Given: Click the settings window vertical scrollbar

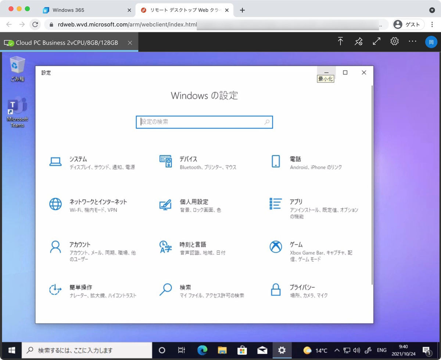Looking at the screenshot, I should click(372, 185).
